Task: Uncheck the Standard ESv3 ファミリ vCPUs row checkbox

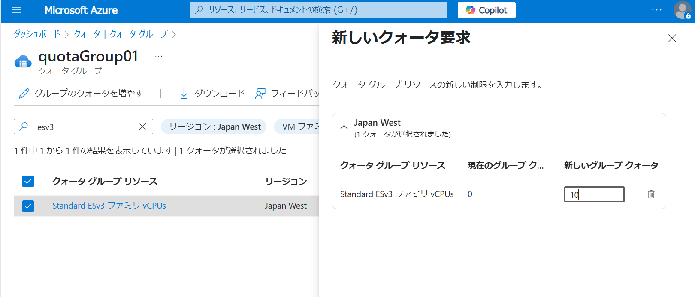Action: [x=28, y=206]
